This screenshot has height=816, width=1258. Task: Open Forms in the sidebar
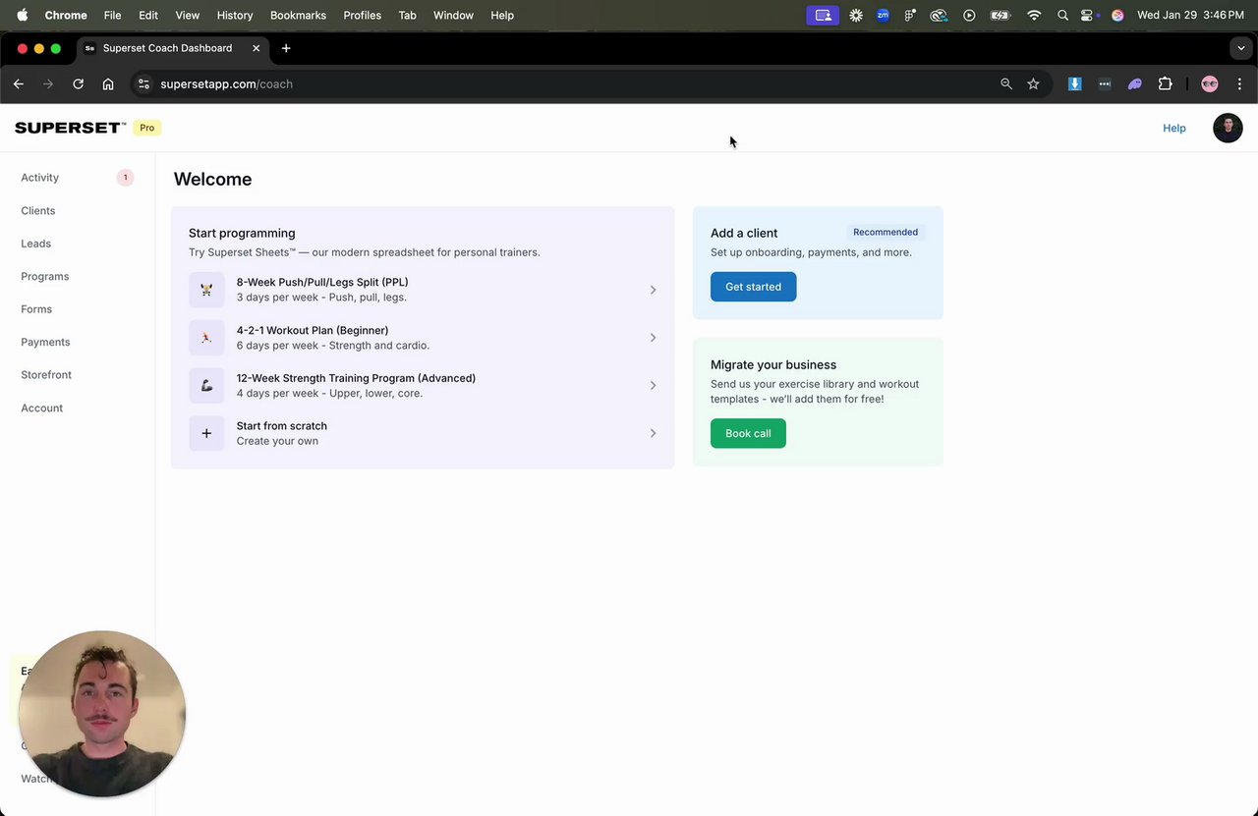click(x=36, y=309)
